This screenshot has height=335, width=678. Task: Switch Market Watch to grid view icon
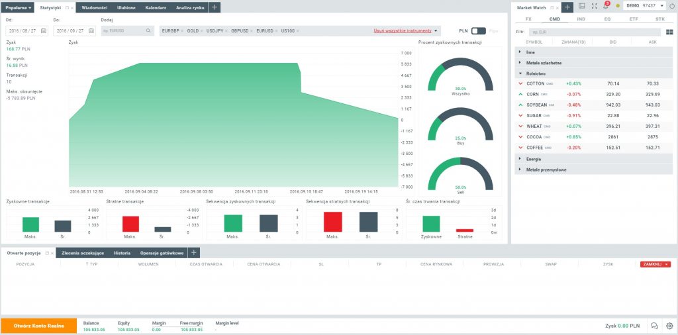(x=670, y=32)
